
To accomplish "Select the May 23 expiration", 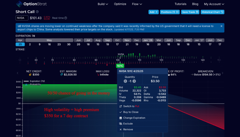I will click(59, 45).
